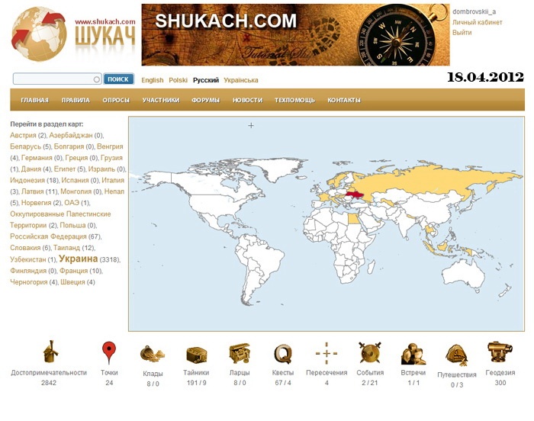Viewport: 534px width, 421px height.
Task: Open the Опросы menu item
Action: click(116, 100)
